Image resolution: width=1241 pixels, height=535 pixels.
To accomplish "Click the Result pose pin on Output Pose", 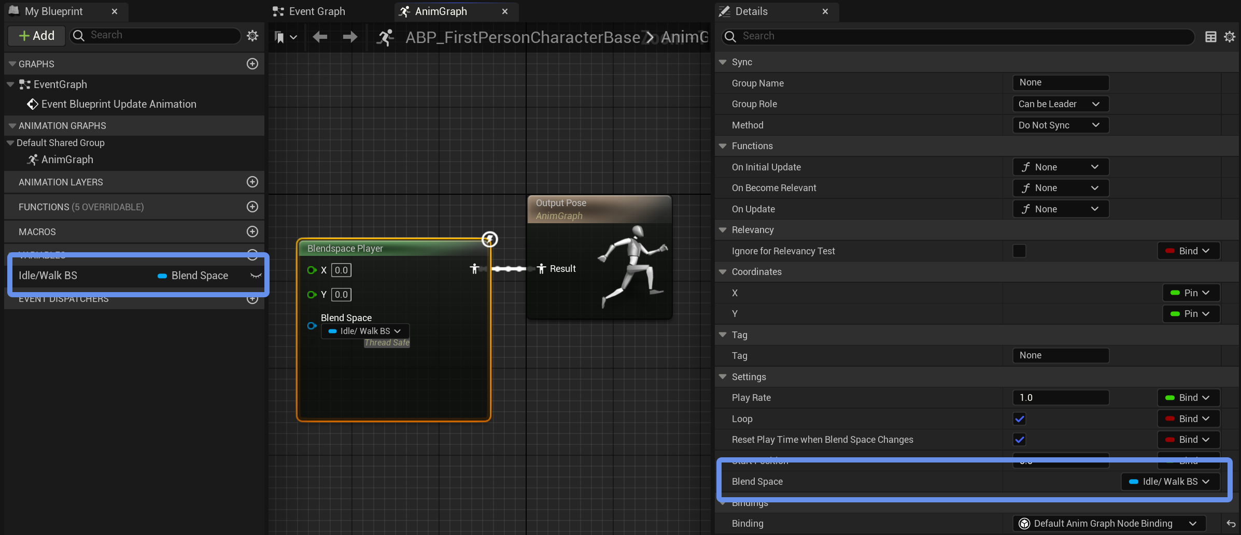I will [x=541, y=269].
